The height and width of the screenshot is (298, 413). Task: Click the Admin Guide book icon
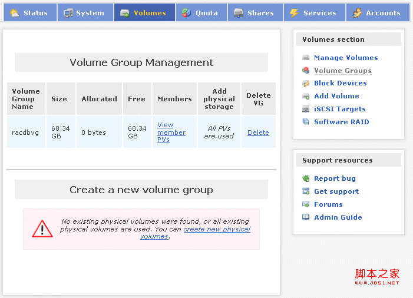pos(306,217)
